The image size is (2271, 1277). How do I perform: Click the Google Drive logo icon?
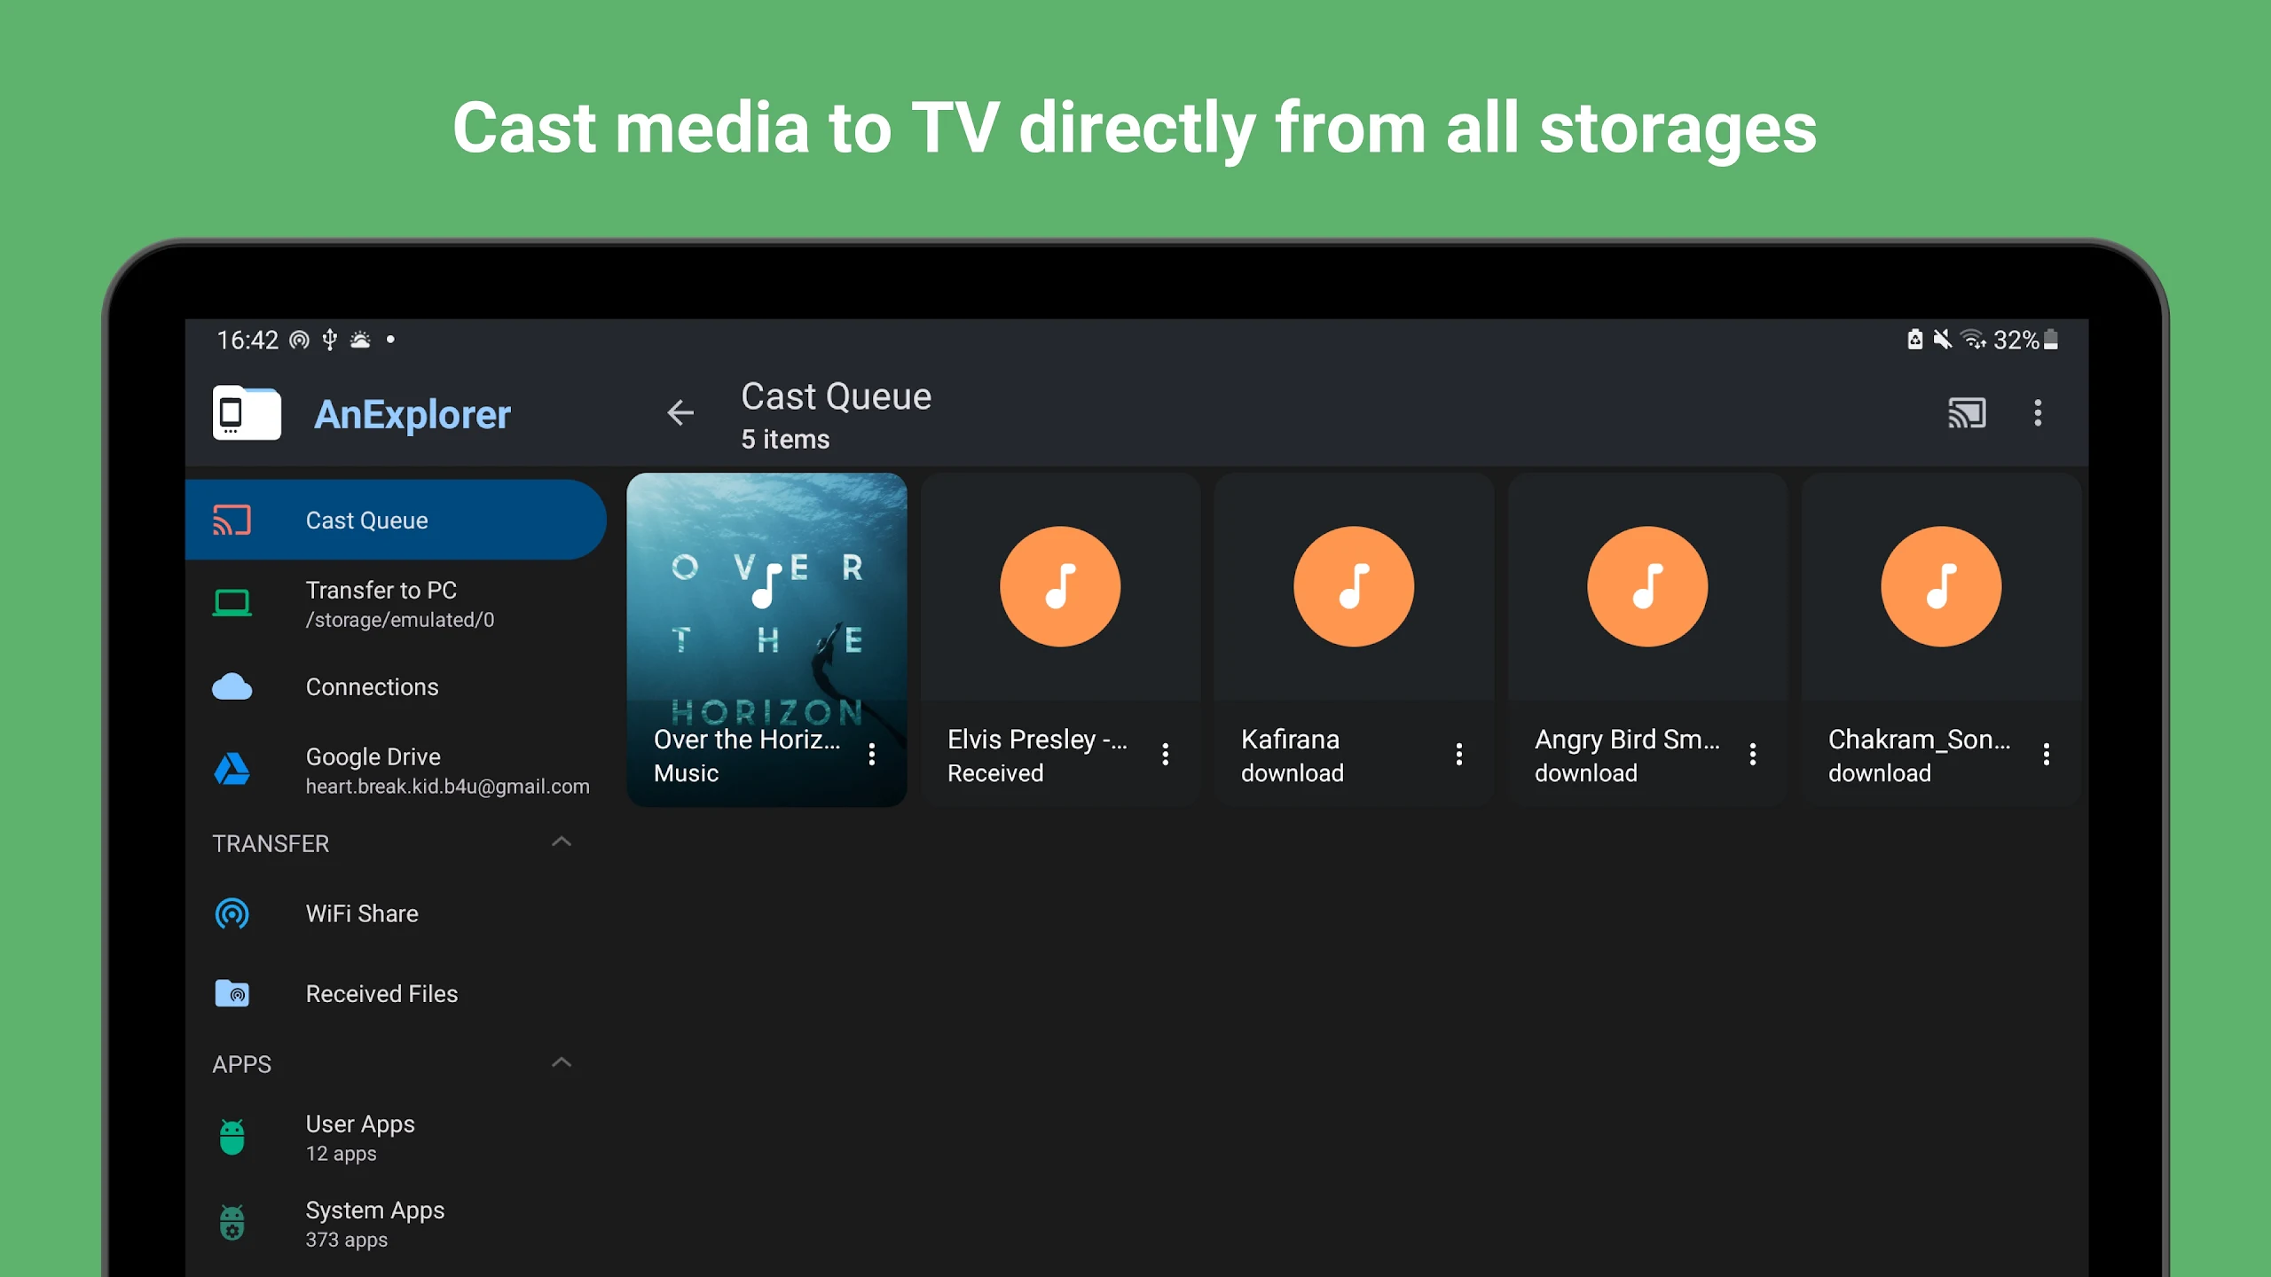coord(232,769)
